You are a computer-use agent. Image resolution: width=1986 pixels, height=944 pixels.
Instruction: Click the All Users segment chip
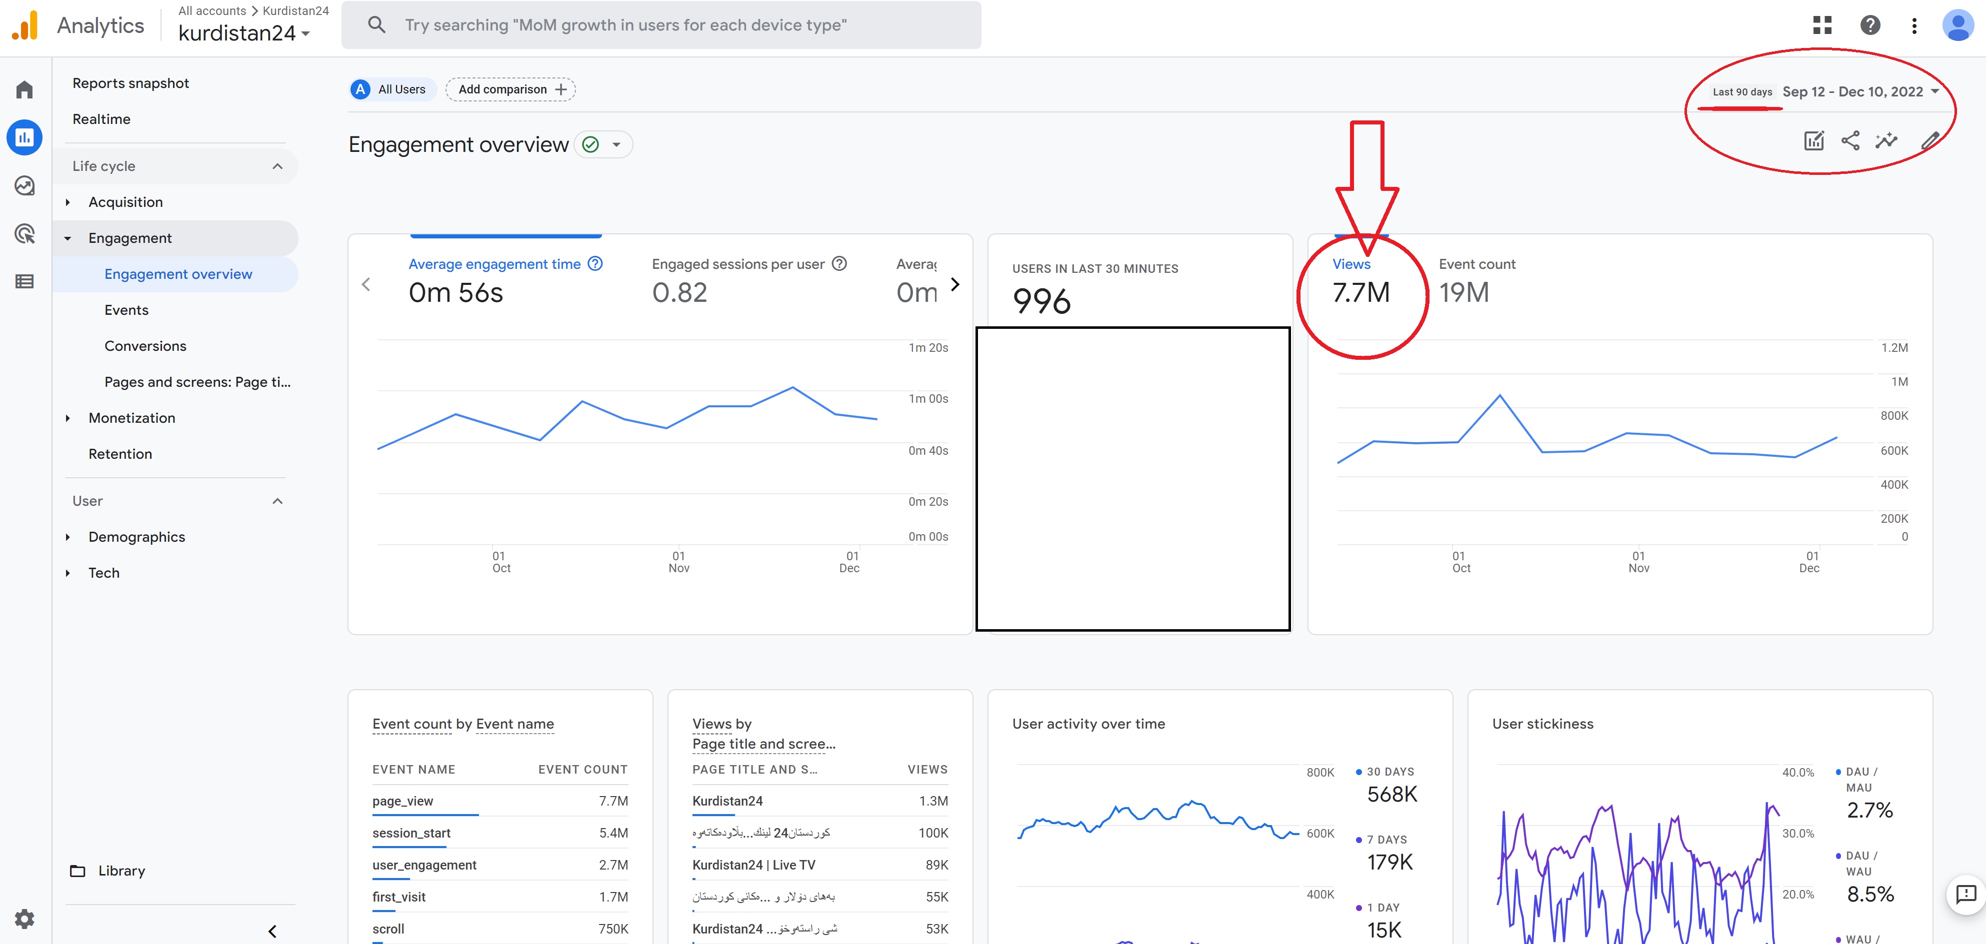click(392, 89)
